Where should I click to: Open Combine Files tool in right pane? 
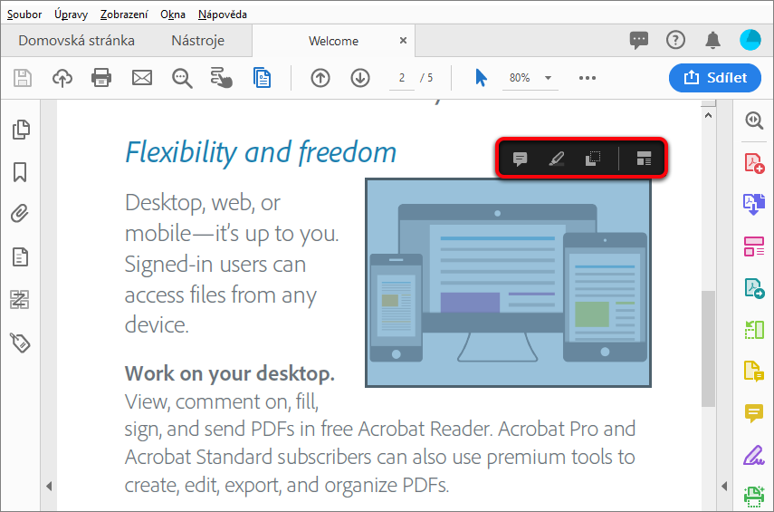coord(754,205)
